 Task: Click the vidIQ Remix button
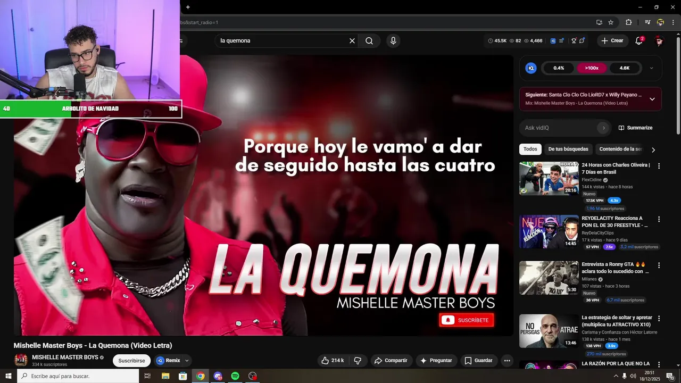[x=169, y=361]
